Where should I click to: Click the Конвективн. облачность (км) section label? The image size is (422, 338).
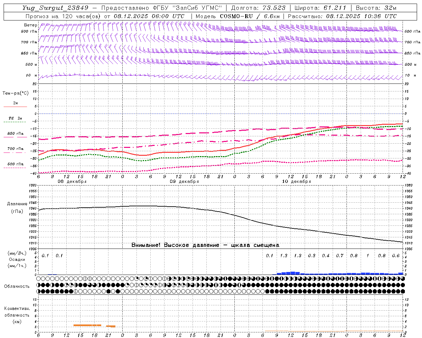coord(17,315)
